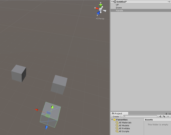Click the red X-axis cone on the scene gizmo
The image size is (171, 135).
(x=97, y=8)
